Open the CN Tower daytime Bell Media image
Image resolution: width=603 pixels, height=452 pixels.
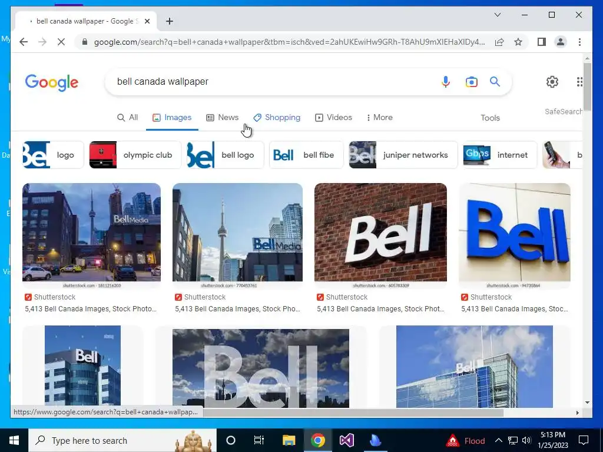[238, 235]
